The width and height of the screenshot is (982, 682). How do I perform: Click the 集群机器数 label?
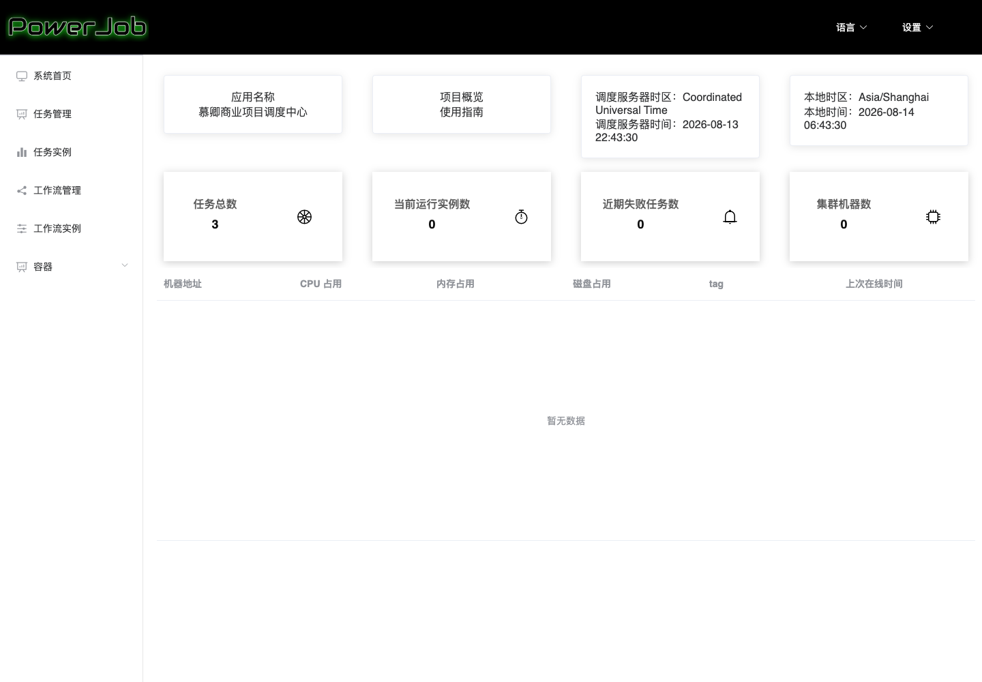tap(844, 204)
